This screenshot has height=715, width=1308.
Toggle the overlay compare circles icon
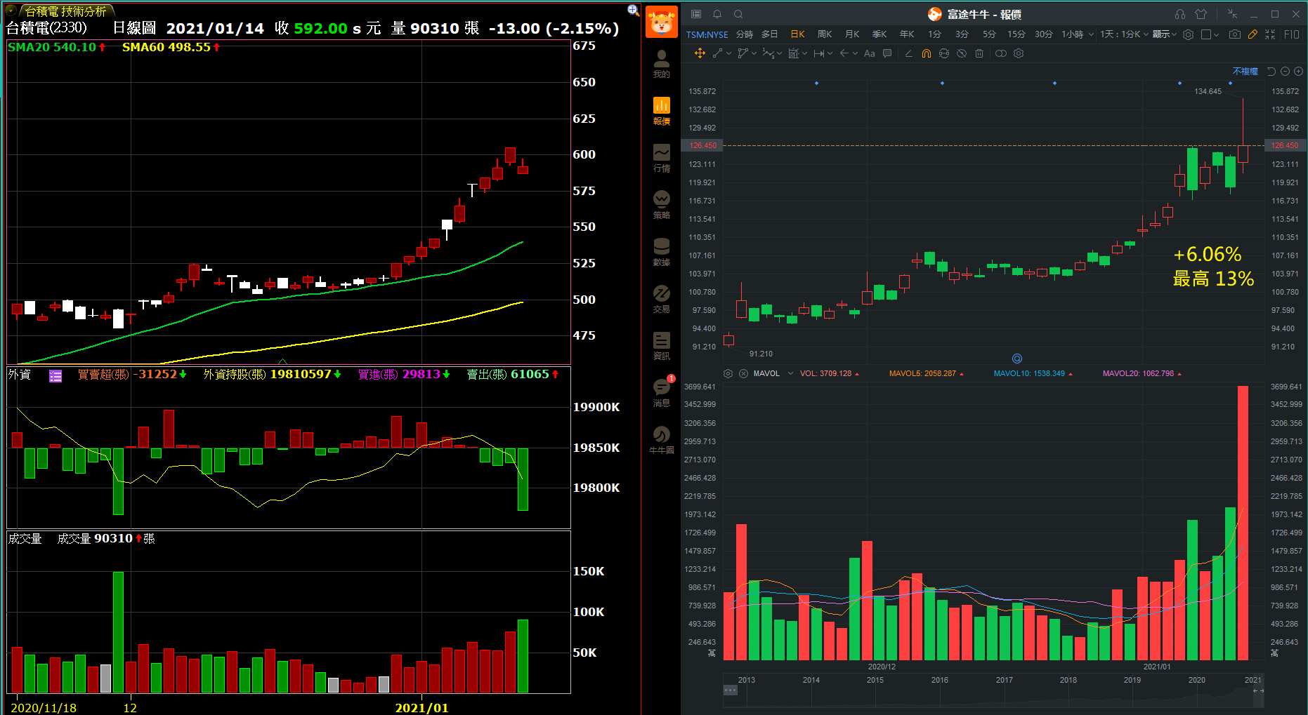tap(1001, 53)
